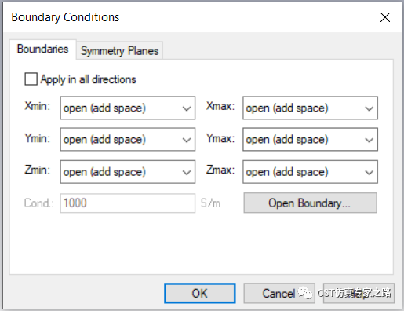Click the Boundary Conditions title bar

click(x=183, y=17)
